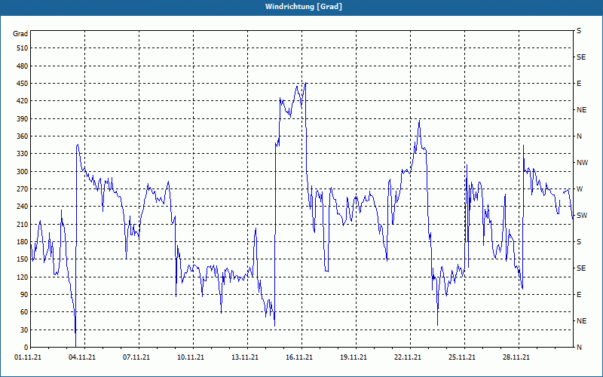
Task: Click the 300 y-axis value
Action: [x=23, y=172]
